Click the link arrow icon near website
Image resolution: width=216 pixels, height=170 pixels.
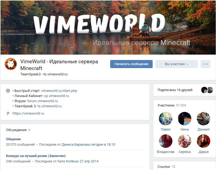coord(8,114)
